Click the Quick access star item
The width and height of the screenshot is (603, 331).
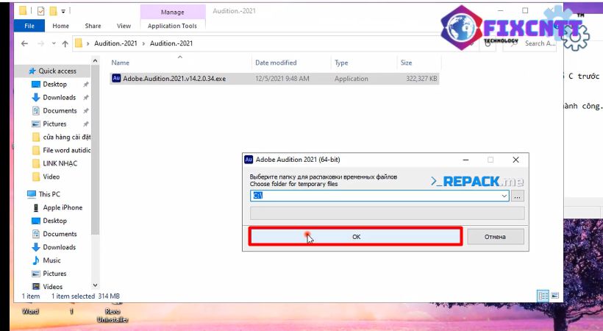point(56,71)
